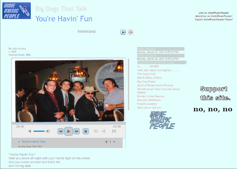
Task: Click the elapsed time '00:00'
Action: click(20, 126)
